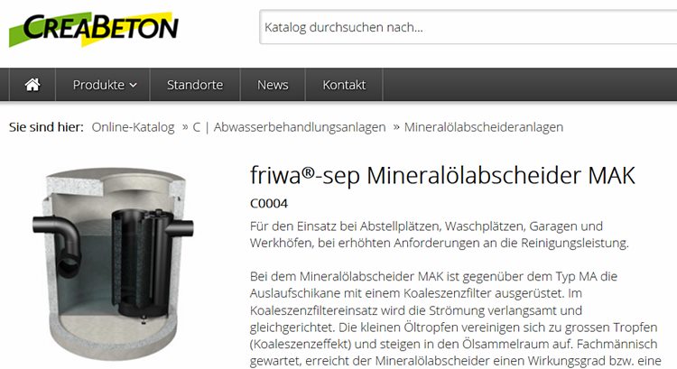Viewport: 677px width, 369px height.
Task: Click the Mineralölabscheideranlagen breadcrumb link
Action: (x=484, y=127)
